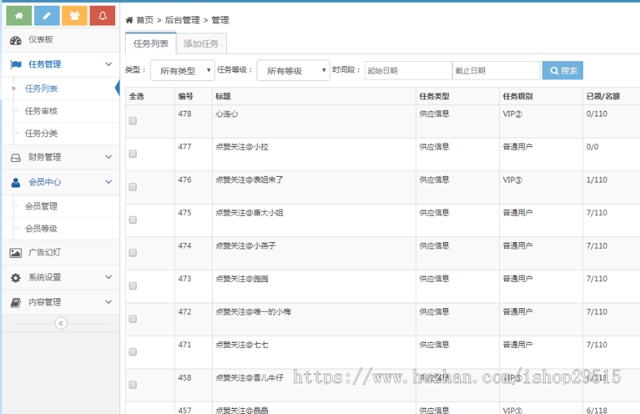Viewport: 640px width, 414px height.
Task: Check the box for task 478 心连心
Action: pos(132,121)
